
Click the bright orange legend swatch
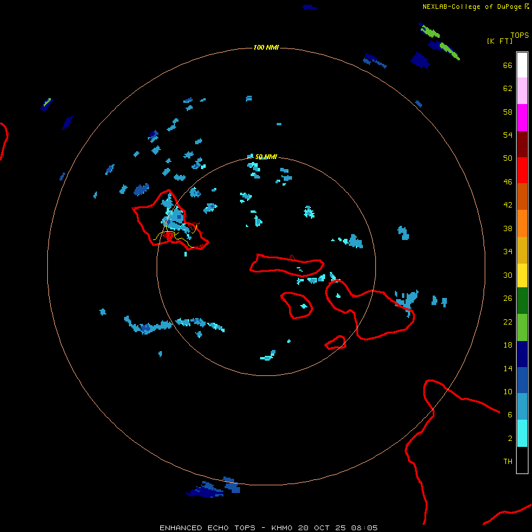522,223
